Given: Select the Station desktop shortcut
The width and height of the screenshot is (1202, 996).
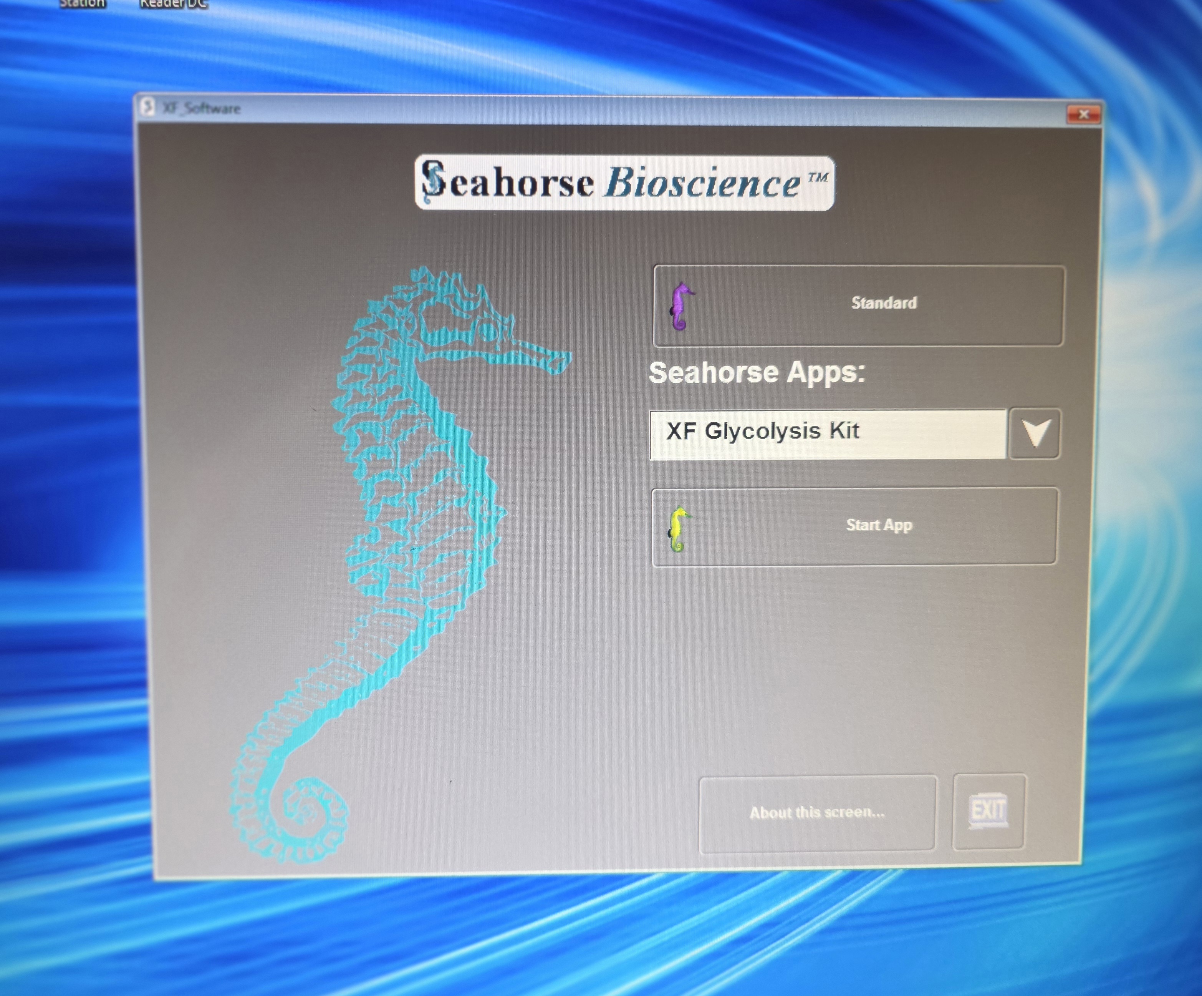Looking at the screenshot, I should (83, 3).
